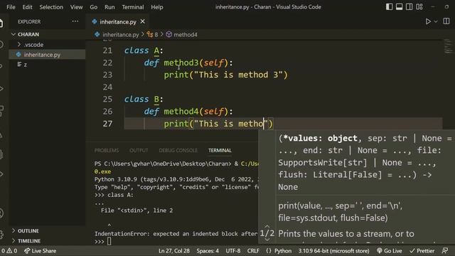
Task: Click Ln 27, Col 28 cursor position
Action: click(x=174, y=251)
